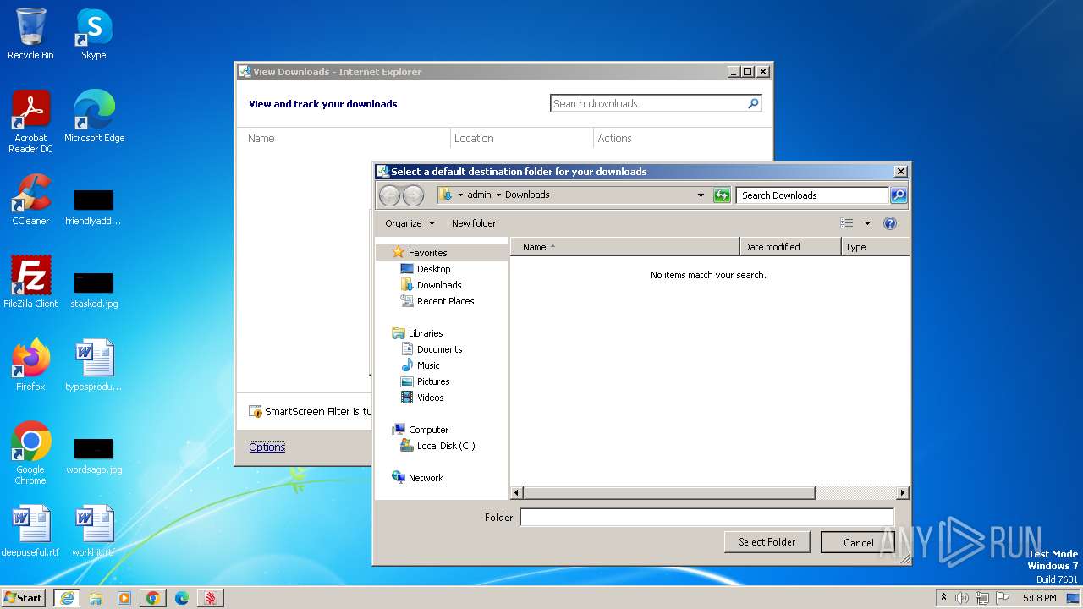Select the stasked.jpg desktop file
The height and width of the screenshot is (609, 1083).
pos(94,288)
